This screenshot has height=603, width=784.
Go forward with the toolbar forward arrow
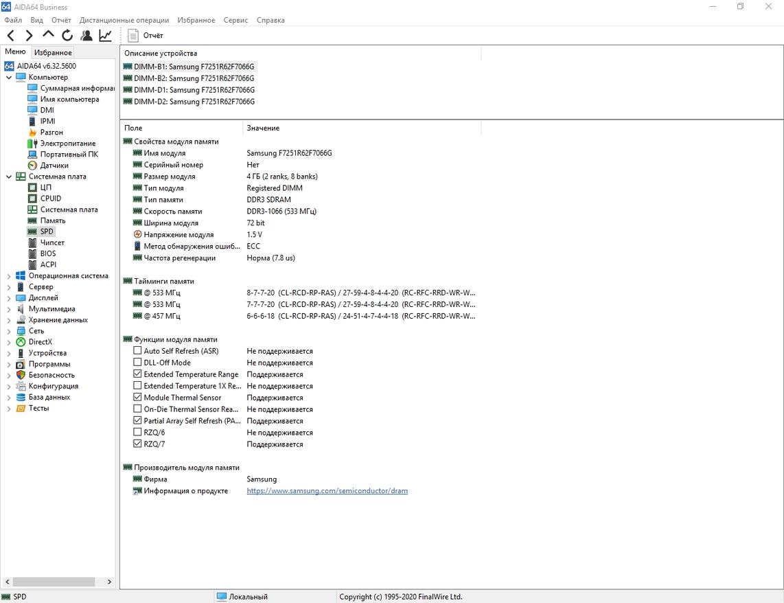[x=29, y=36]
